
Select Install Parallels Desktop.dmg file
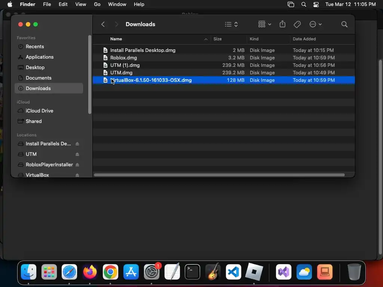point(224,50)
